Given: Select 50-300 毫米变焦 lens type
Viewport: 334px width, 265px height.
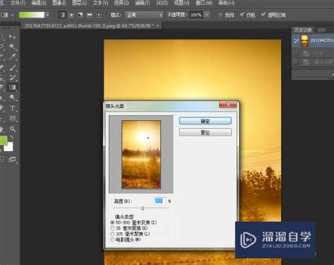Looking at the screenshot, I should [112, 222].
